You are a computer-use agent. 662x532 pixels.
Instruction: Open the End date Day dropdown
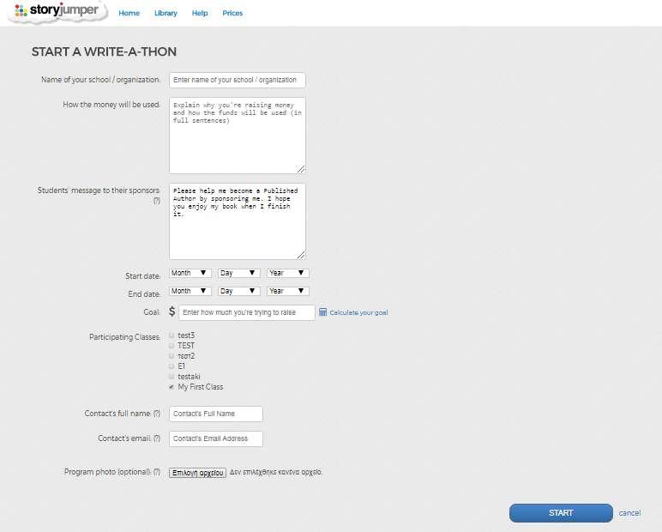point(239,291)
